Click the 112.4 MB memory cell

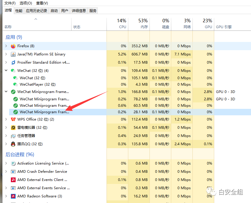click(139, 119)
